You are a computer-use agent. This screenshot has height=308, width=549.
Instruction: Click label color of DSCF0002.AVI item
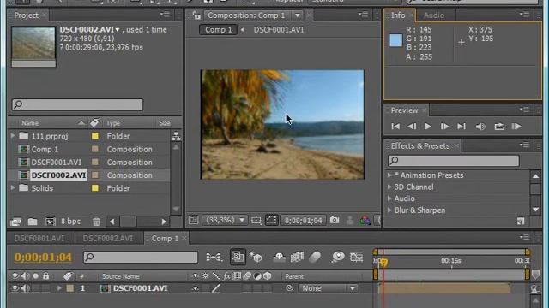click(95, 175)
